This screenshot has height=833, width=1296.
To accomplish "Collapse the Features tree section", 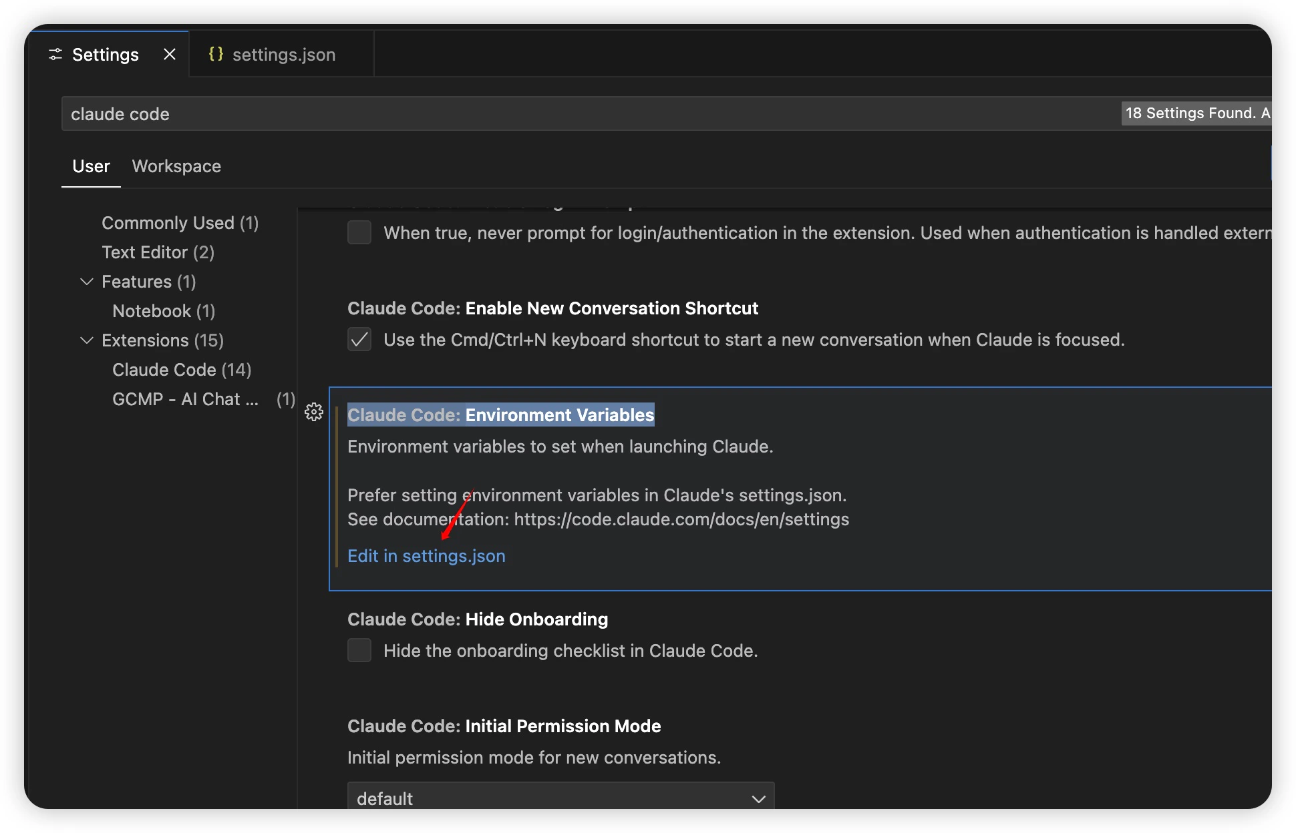I will tap(87, 282).
